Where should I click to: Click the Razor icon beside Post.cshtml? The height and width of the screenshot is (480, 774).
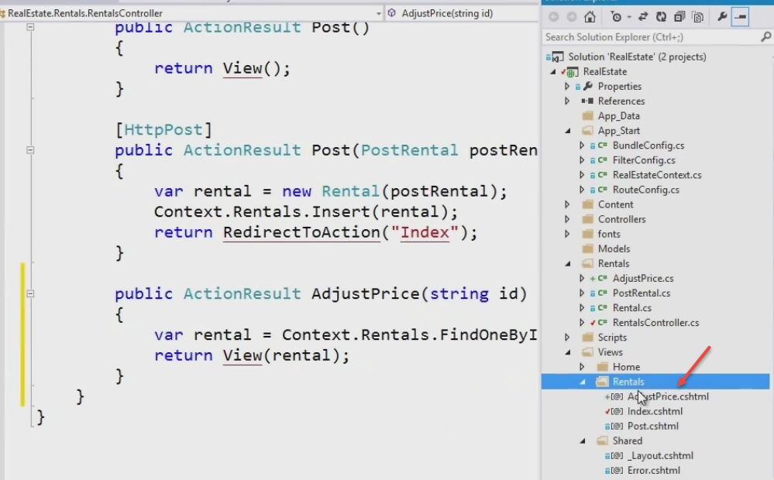617,427
